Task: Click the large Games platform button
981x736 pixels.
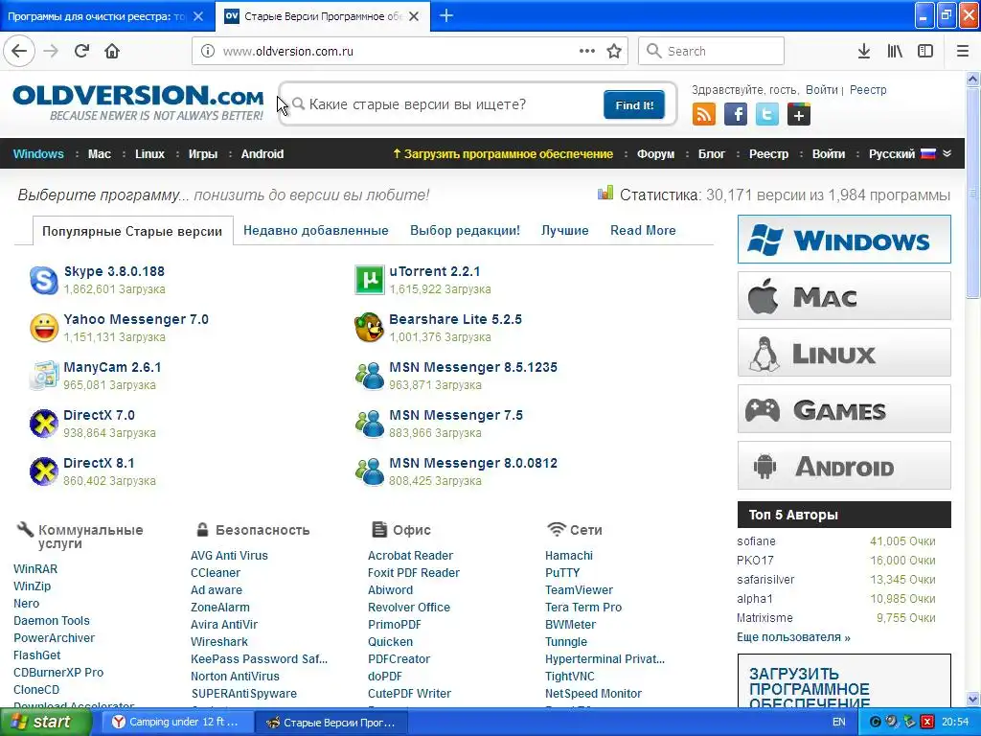Action: 844,409
